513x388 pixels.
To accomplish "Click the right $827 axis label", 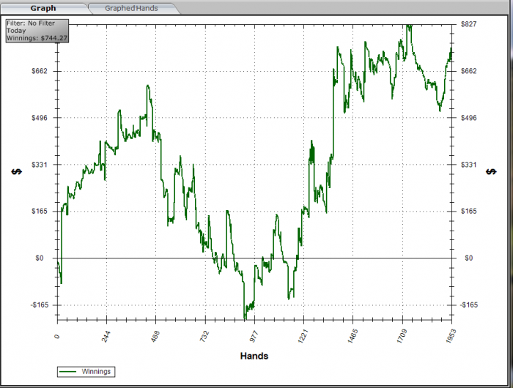I will pyautogui.click(x=469, y=24).
